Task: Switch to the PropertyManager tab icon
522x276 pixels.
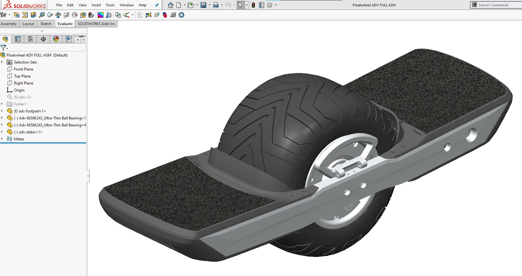Action: (18, 39)
